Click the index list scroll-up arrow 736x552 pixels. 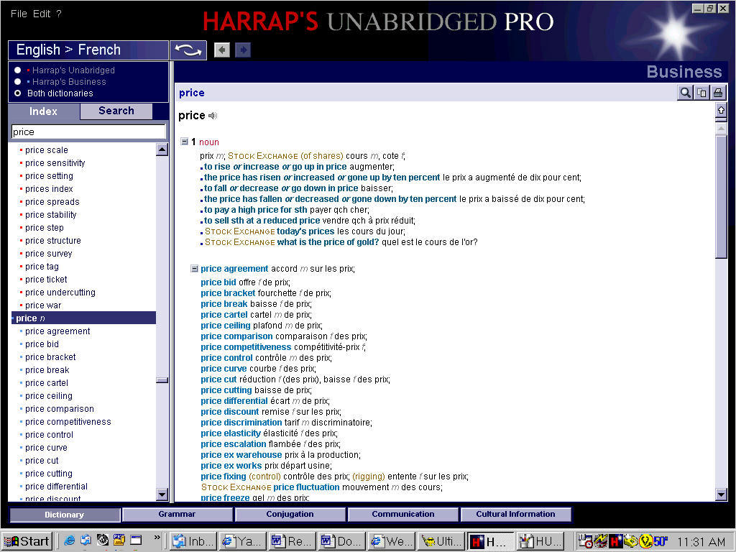click(x=162, y=149)
